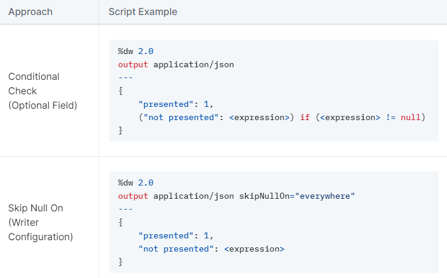
Task: Click the second %dw 2.0 header line
Action: (x=136, y=183)
